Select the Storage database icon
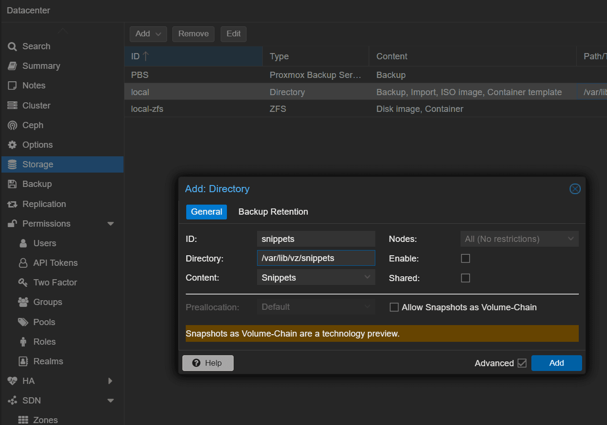The height and width of the screenshot is (425, 607). click(12, 164)
